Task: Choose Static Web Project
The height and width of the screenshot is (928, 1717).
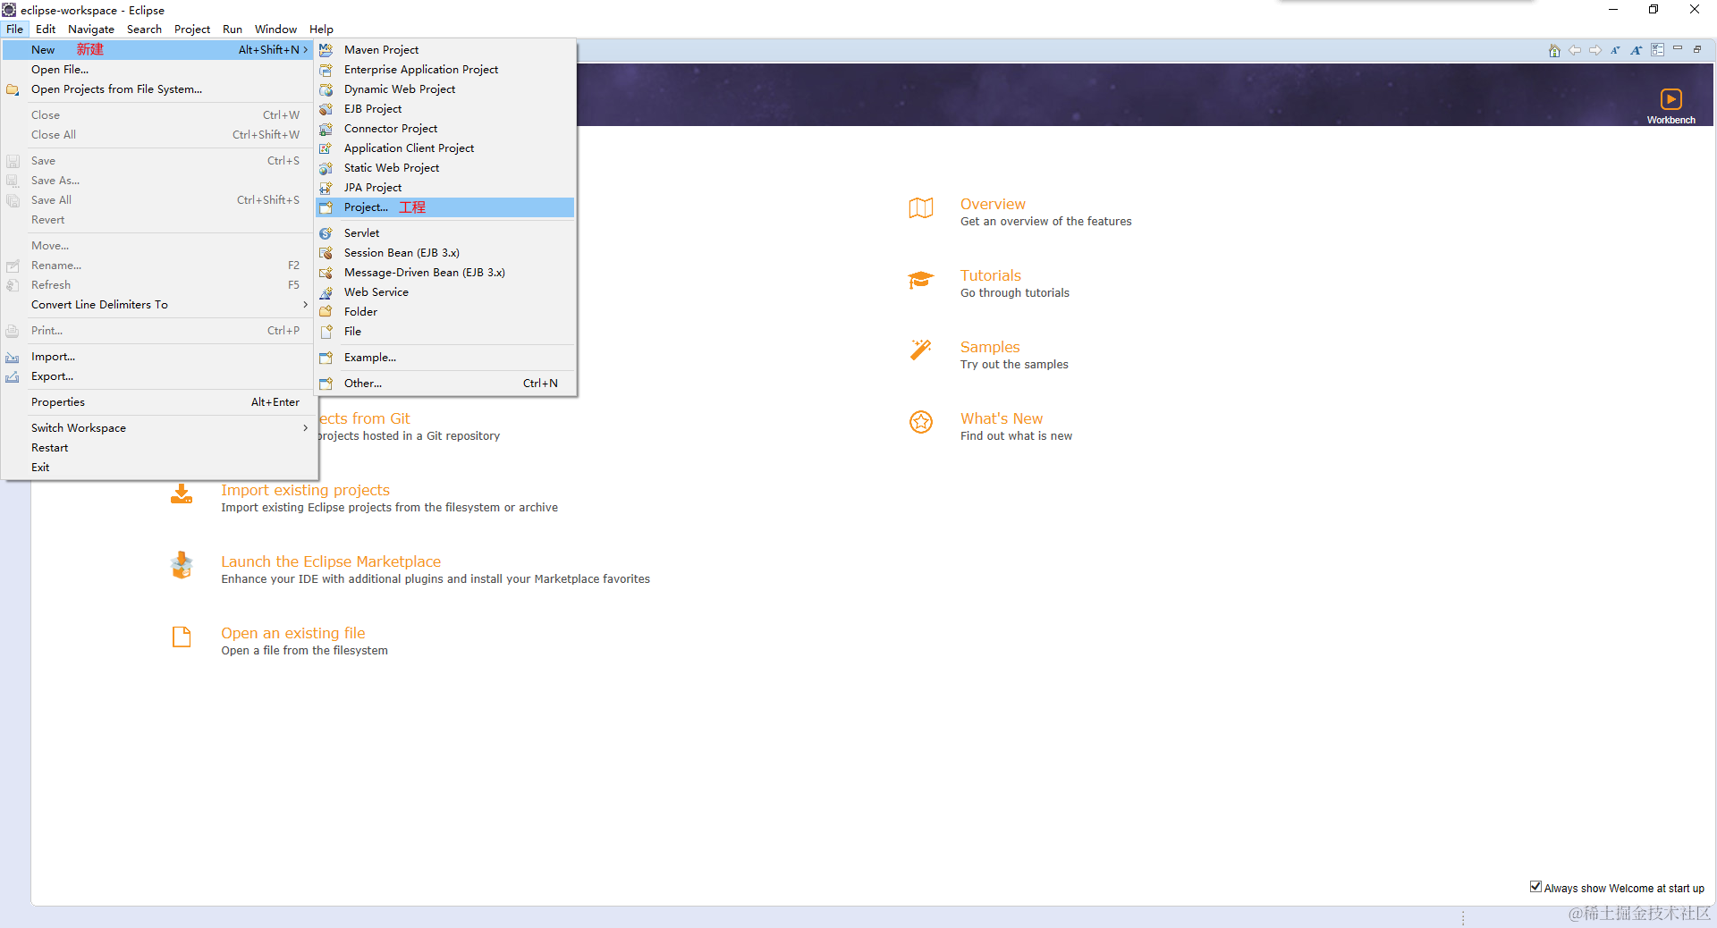Action: click(445, 168)
